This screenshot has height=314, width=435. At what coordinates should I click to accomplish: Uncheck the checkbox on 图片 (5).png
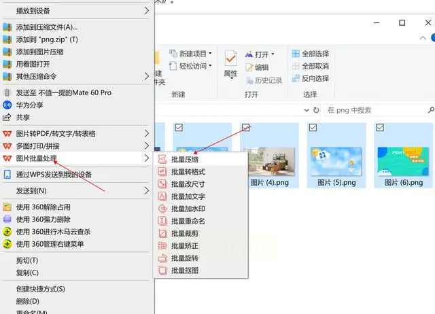(313, 127)
